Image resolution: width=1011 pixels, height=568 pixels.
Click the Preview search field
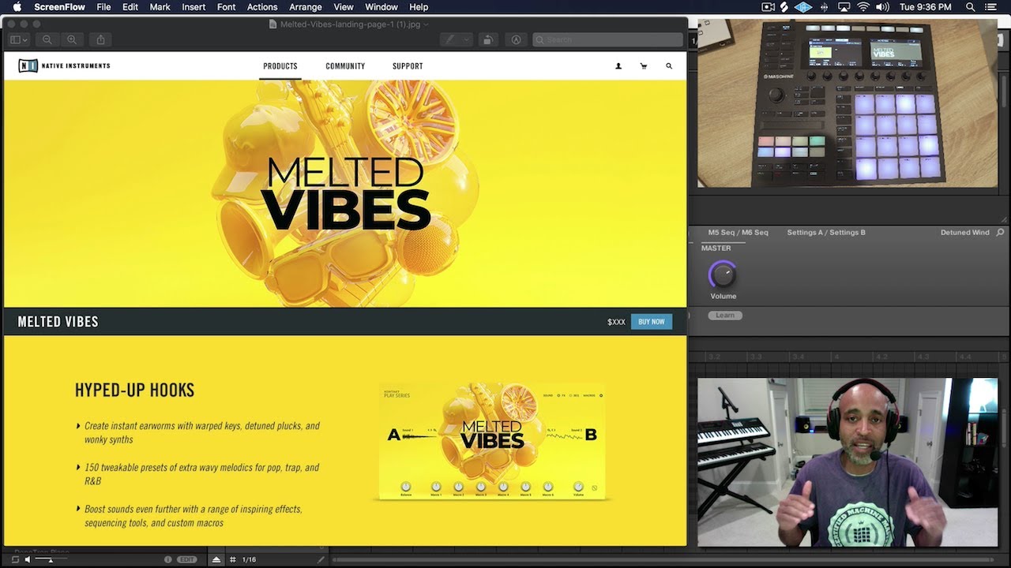[607, 39]
